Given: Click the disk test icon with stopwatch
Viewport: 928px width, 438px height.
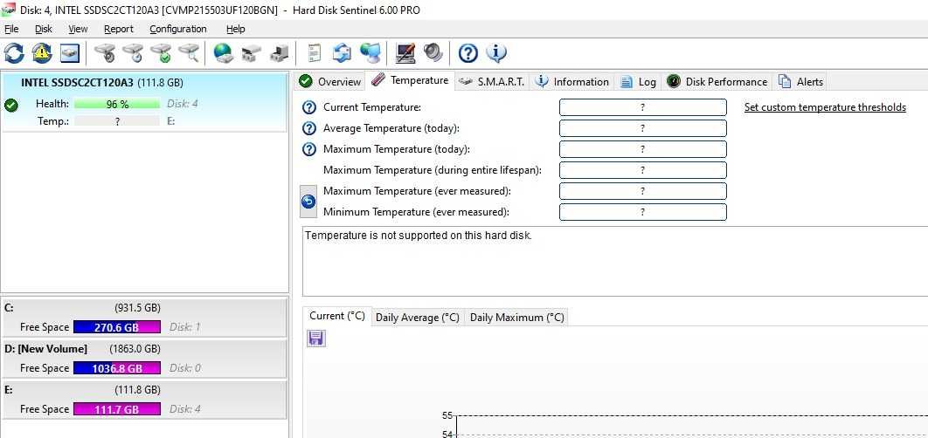Looking at the screenshot, I should 106,53.
